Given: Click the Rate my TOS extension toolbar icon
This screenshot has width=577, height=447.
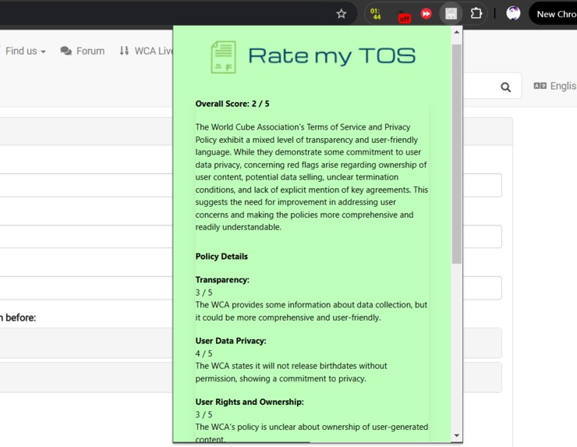Looking at the screenshot, I should coord(451,14).
